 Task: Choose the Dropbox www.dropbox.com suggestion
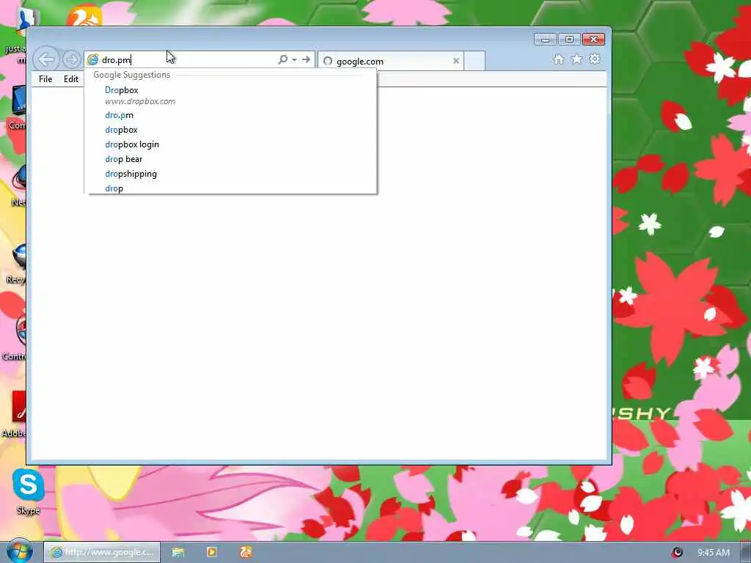pyautogui.click(x=230, y=95)
